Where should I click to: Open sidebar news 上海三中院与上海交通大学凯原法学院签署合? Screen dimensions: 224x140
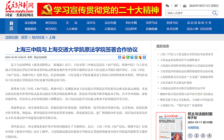pos(186,54)
